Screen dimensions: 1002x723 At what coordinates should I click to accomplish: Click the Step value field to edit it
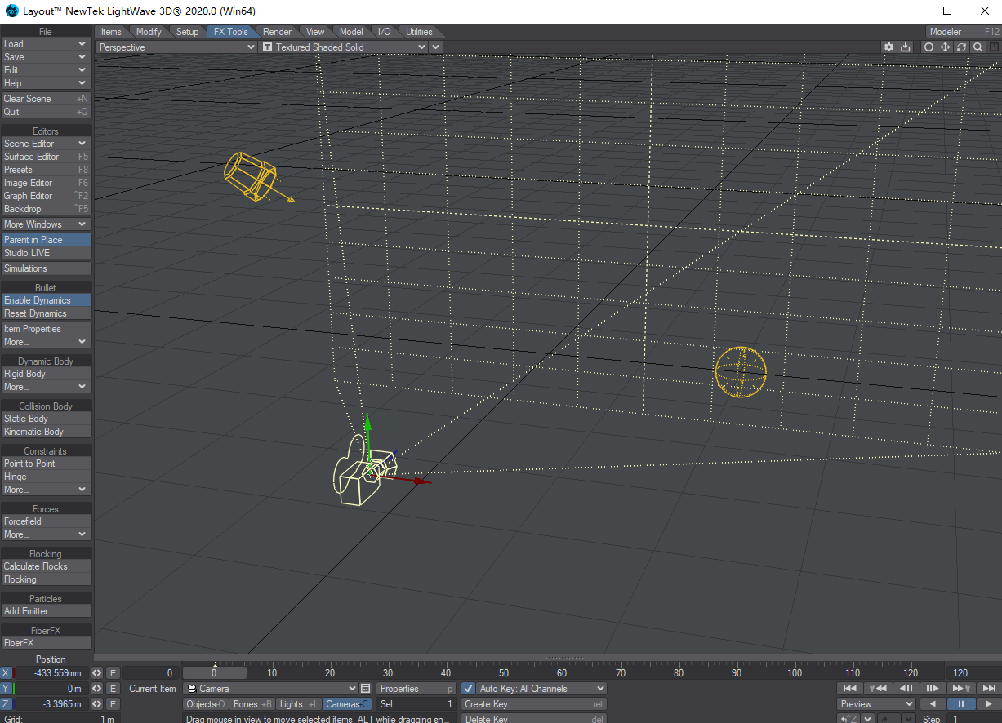coord(972,719)
